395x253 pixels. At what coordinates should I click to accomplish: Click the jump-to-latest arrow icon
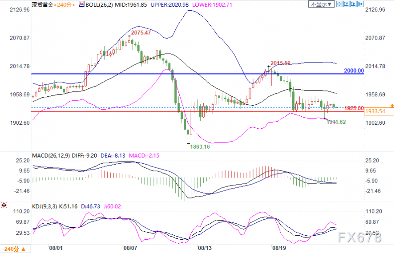click(360, 4)
